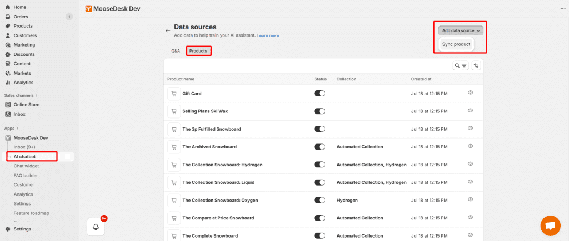Open the Discounts section

[24, 54]
